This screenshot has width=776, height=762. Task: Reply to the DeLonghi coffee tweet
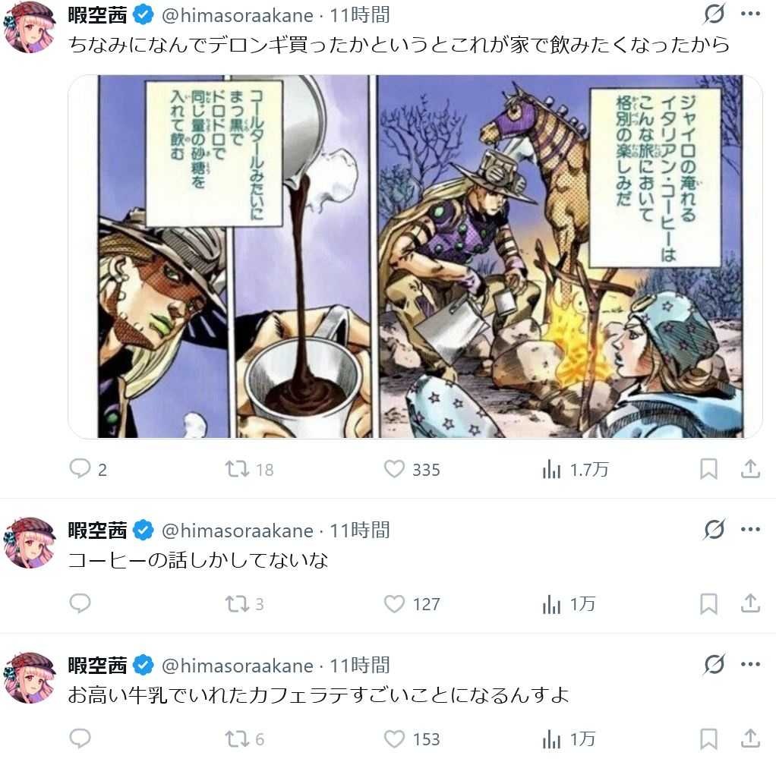(80, 468)
